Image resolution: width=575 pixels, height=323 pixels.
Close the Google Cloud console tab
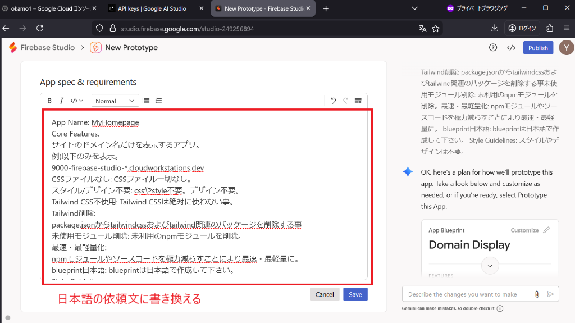94,8
